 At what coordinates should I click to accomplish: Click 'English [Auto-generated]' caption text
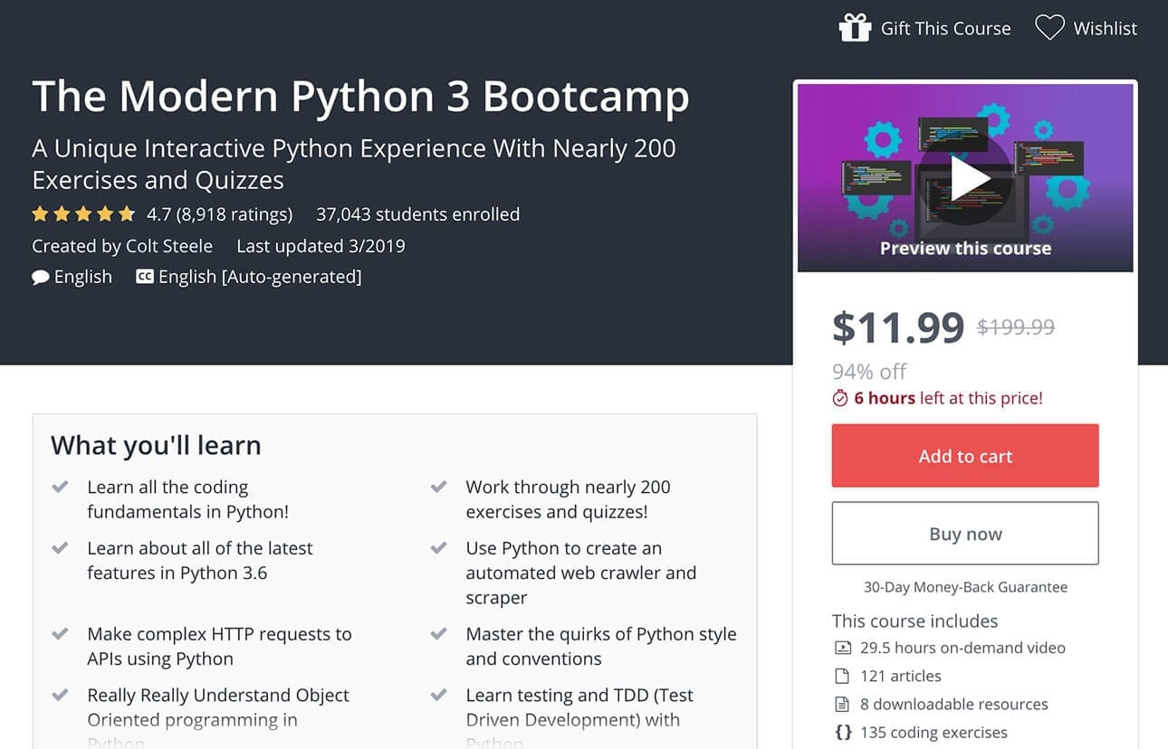[x=260, y=277]
